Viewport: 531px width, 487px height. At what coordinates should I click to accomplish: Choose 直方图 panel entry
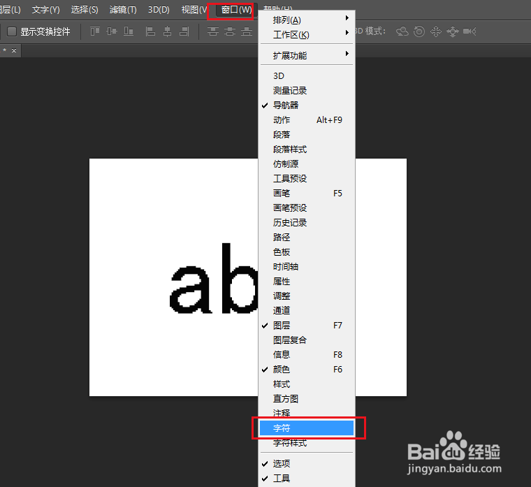point(307,398)
